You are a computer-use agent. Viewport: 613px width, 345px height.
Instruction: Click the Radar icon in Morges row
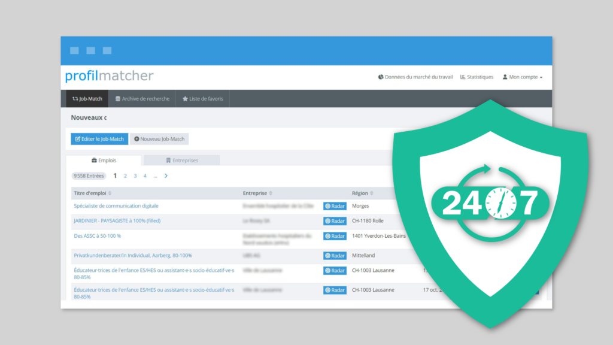[x=335, y=206]
